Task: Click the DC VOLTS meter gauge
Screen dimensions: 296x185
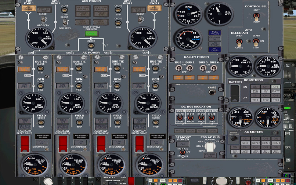Action: [241, 67]
